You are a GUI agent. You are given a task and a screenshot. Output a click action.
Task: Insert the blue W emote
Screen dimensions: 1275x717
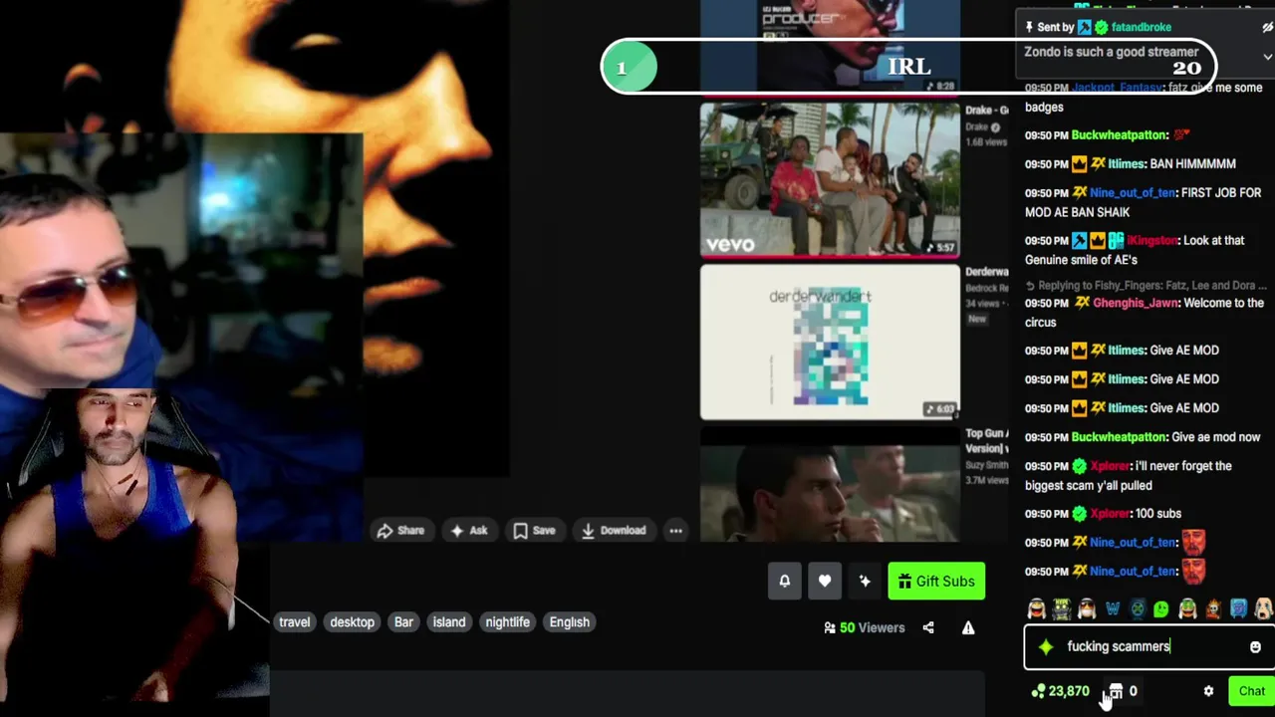(x=1112, y=608)
